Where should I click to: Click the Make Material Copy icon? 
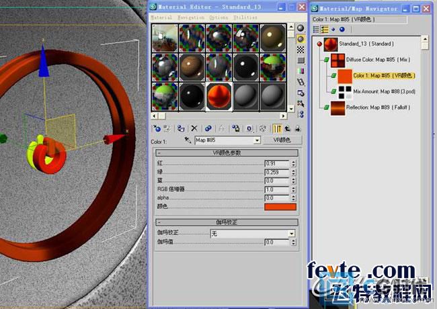[208, 128]
